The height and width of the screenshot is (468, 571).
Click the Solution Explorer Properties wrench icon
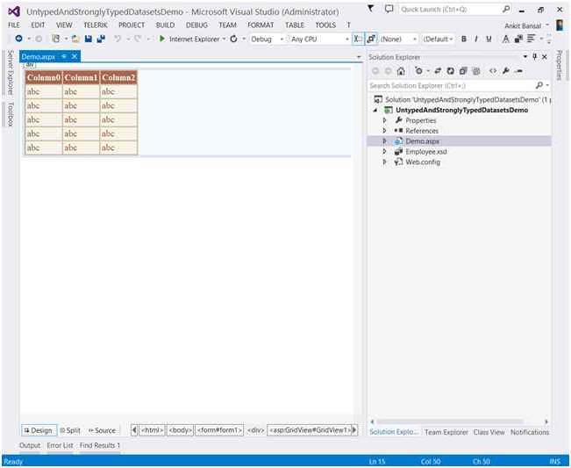[506, 71]
